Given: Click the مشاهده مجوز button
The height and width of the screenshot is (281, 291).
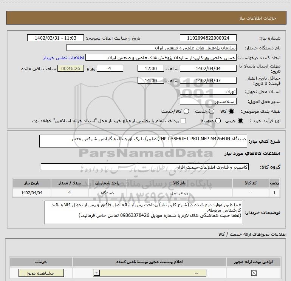Looking at the screenshot, I should [x=41, y=273].
